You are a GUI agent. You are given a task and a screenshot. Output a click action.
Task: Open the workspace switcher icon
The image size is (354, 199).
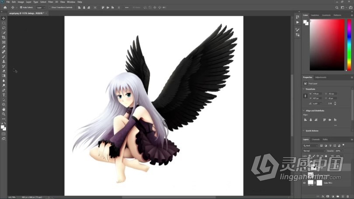coord(343,7)
